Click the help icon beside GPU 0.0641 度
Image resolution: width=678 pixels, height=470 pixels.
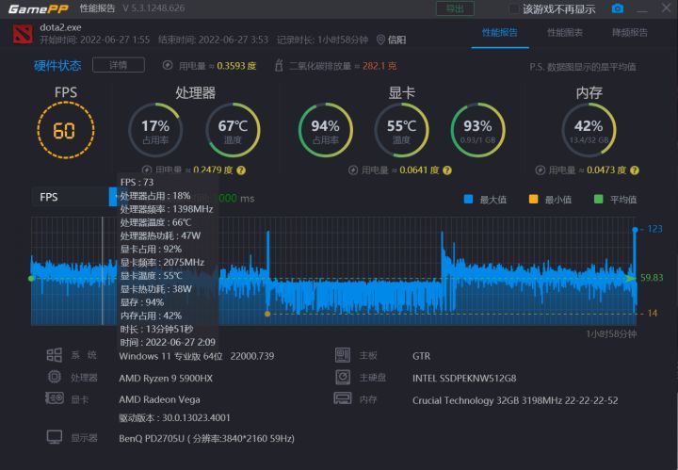(447, 170)
